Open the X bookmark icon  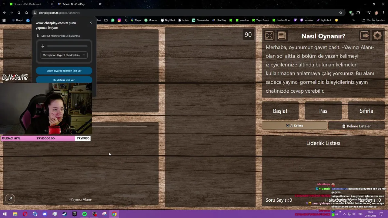(x=125, y=20)
